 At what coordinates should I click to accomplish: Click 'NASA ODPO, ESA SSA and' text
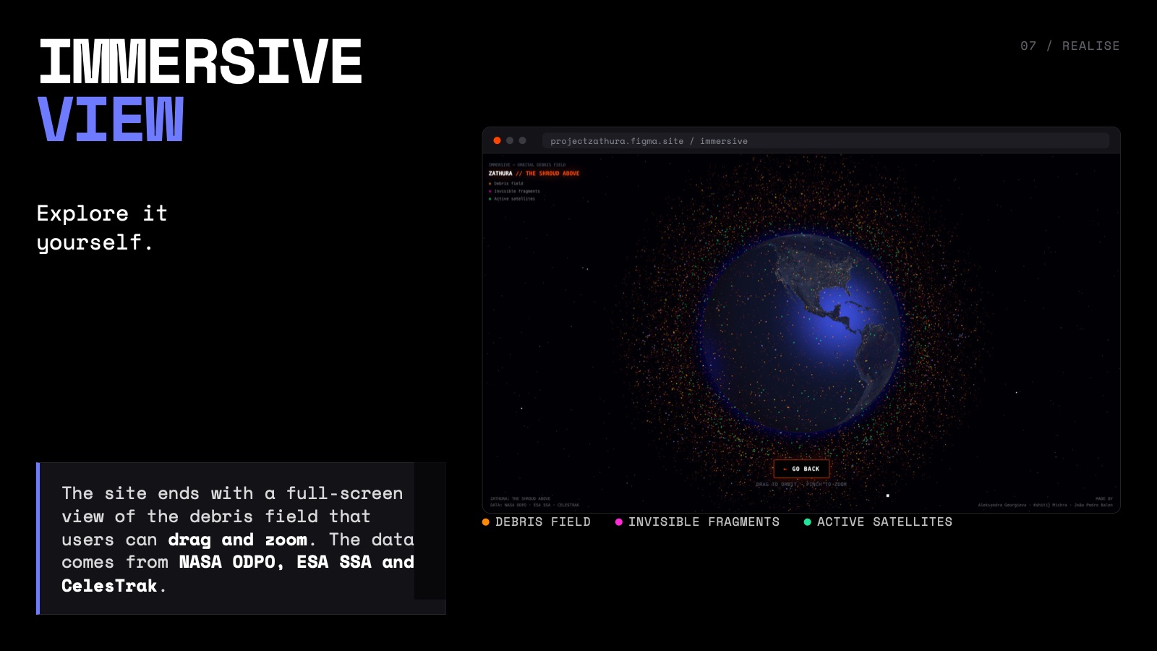click(x=296, y=562)
